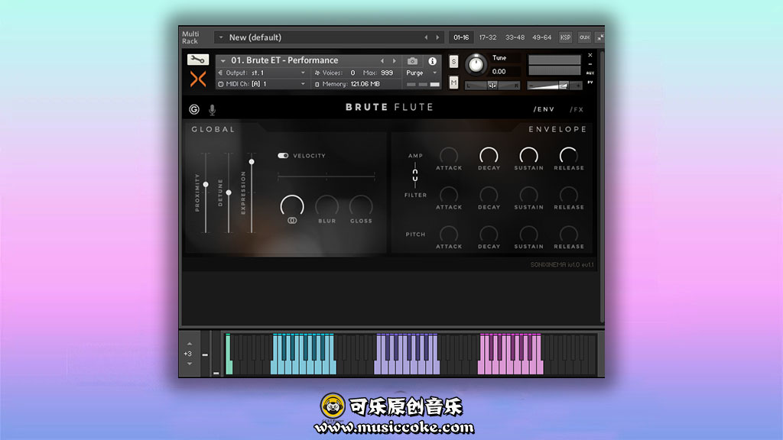This screenshot has width=783, height=440.
Task: Show instrument info with the i icon
Action: [x=433, y=61]
